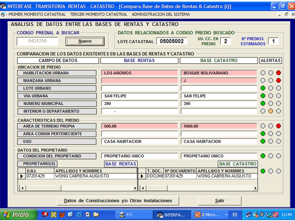
Task: Click the PROPIETARIO(S) label button
Action: coord(37,164)
